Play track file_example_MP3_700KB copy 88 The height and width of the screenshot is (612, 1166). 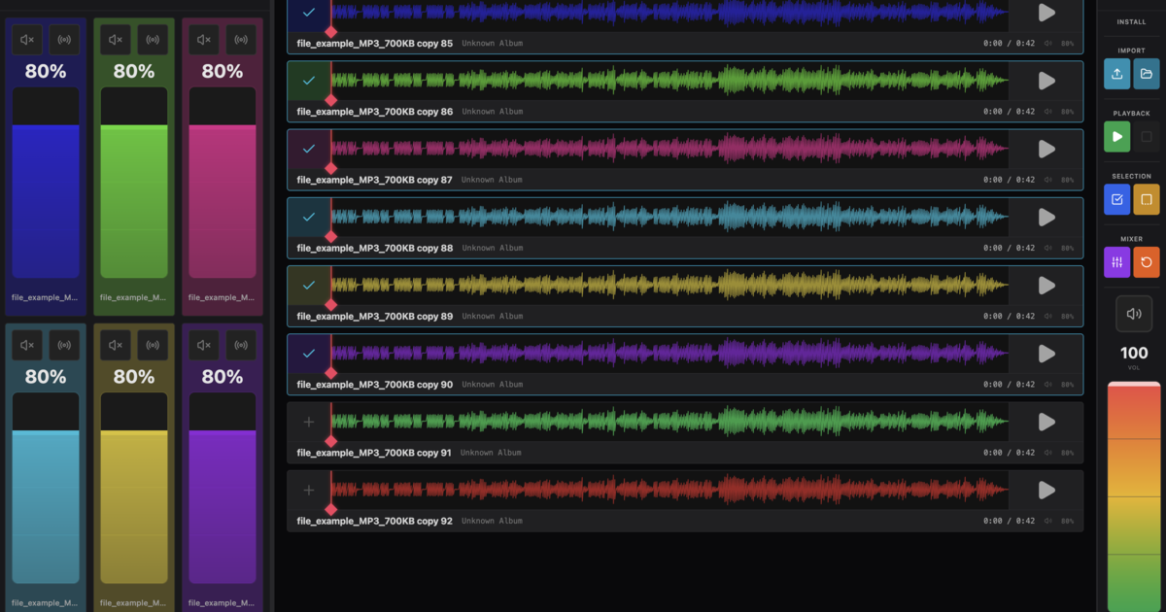(x=1046, y=218)
